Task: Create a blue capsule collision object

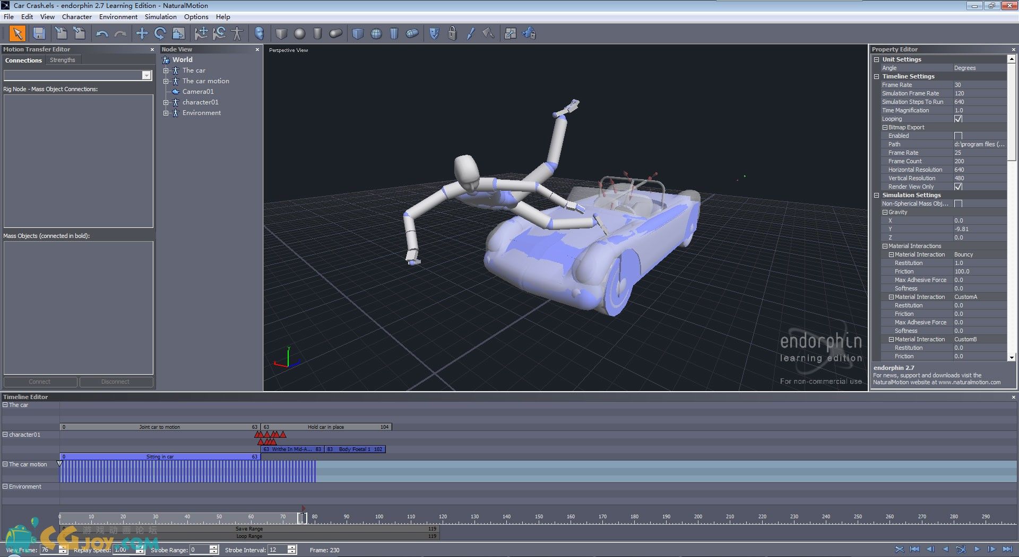Action: [x=412, y=33]
